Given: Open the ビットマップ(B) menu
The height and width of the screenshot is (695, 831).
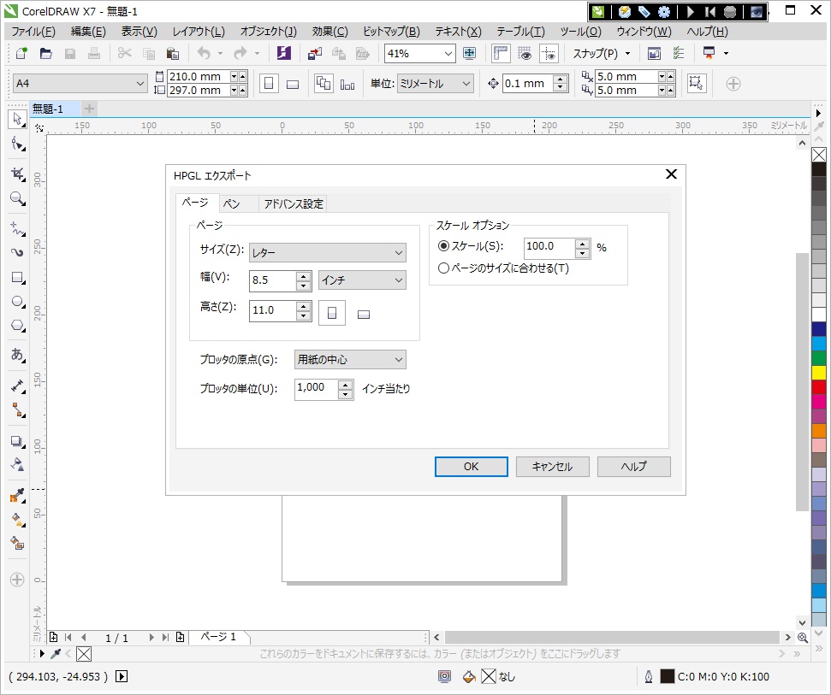Looking at the screenshot, I should click(x=391, y=32).
